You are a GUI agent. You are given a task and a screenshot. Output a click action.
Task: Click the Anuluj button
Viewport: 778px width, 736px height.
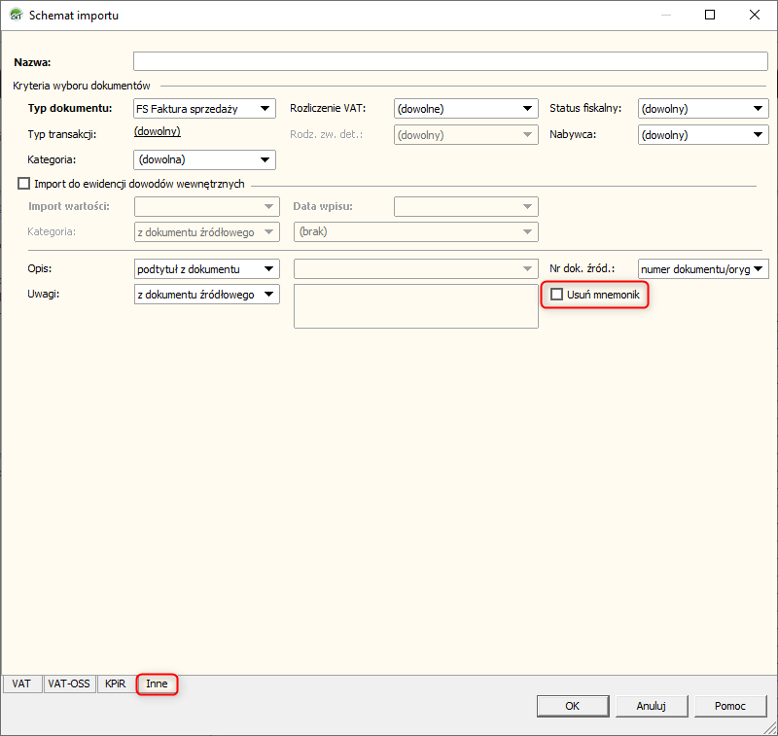click(x=651, y=706)
